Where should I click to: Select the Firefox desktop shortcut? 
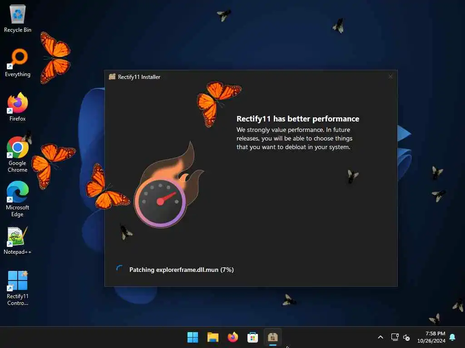point(18,107)
